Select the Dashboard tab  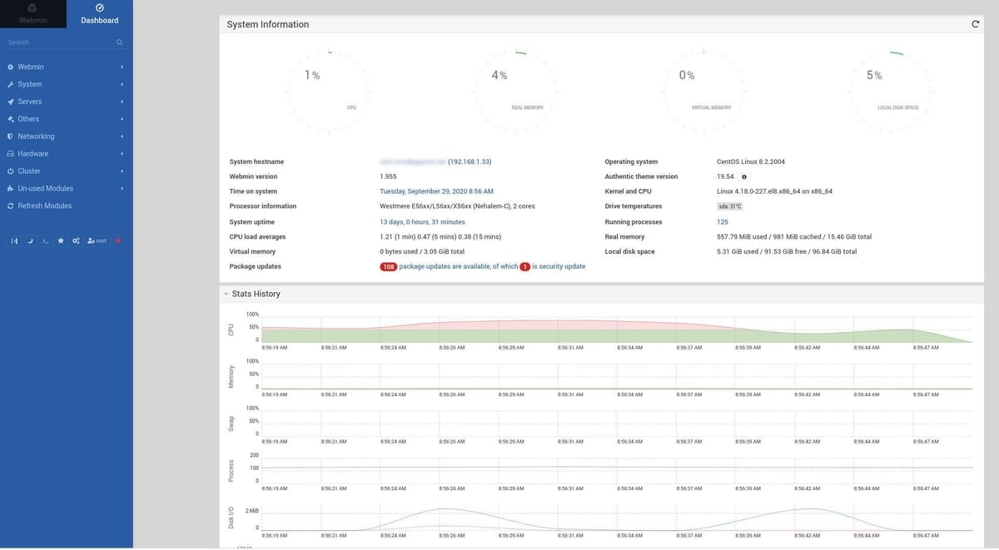click(x=98, y=15)
